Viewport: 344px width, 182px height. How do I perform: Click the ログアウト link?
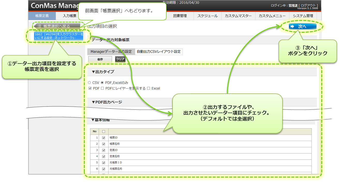(308, 5)
